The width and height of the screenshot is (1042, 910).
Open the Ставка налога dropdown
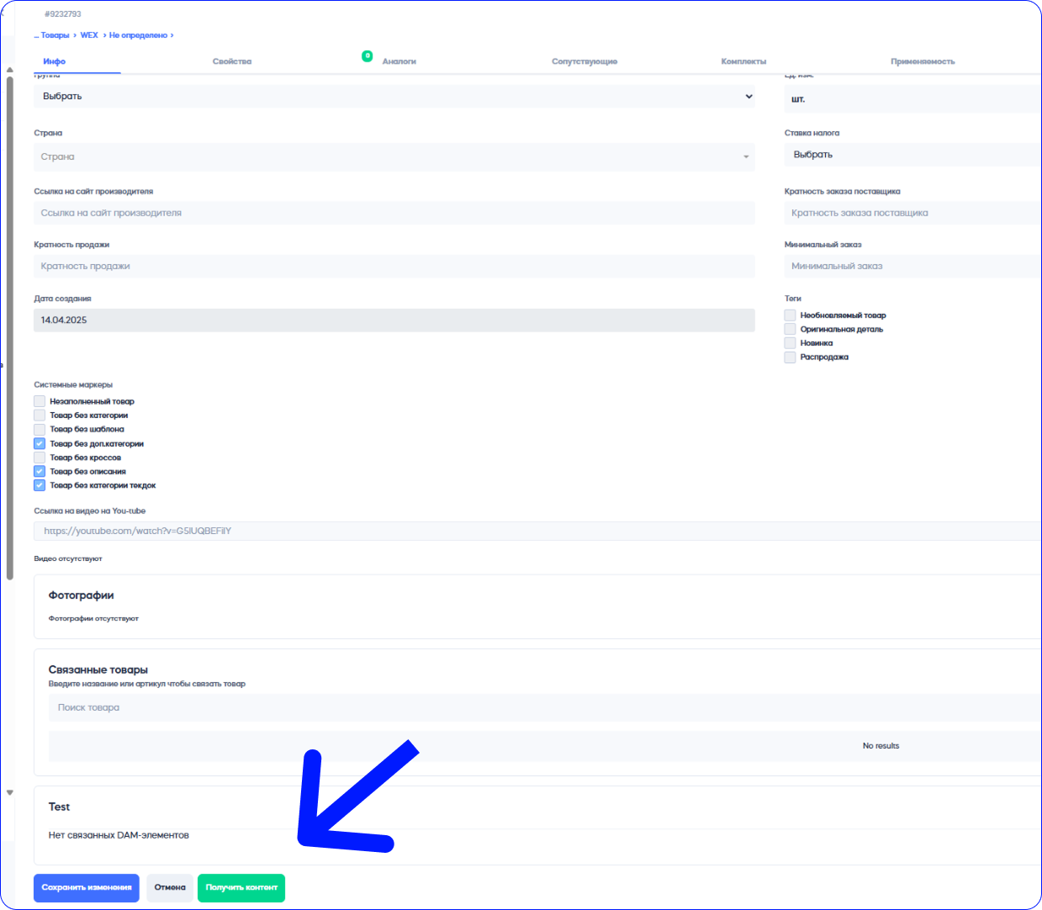tap(912, 155)
